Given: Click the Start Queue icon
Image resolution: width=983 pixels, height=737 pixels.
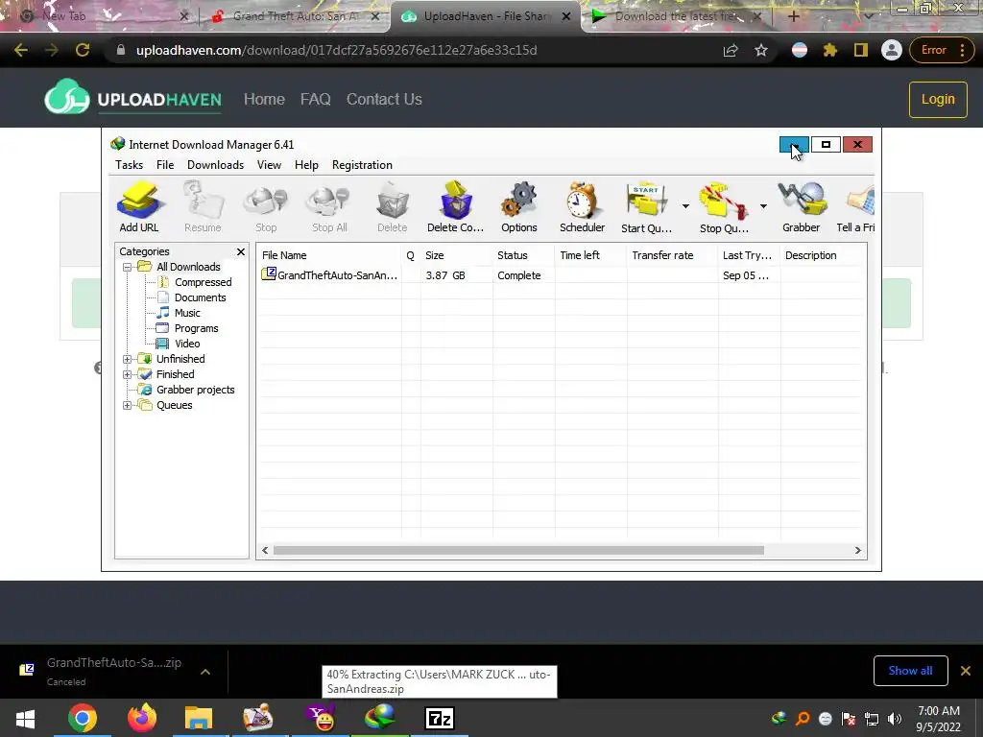Looking at the screenshot, I should (x=646, y=207).
